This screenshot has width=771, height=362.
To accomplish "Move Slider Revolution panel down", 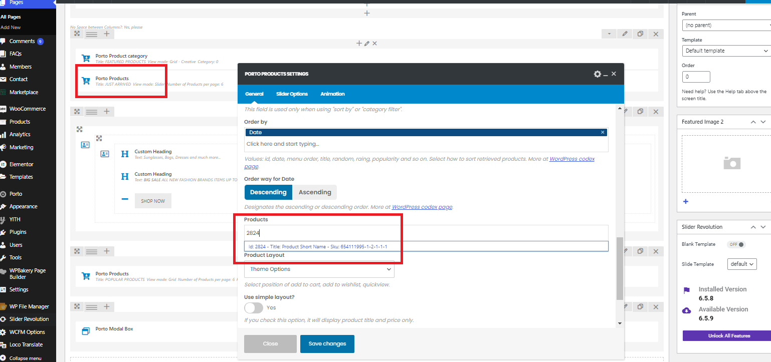I will [x=763, y=227].
